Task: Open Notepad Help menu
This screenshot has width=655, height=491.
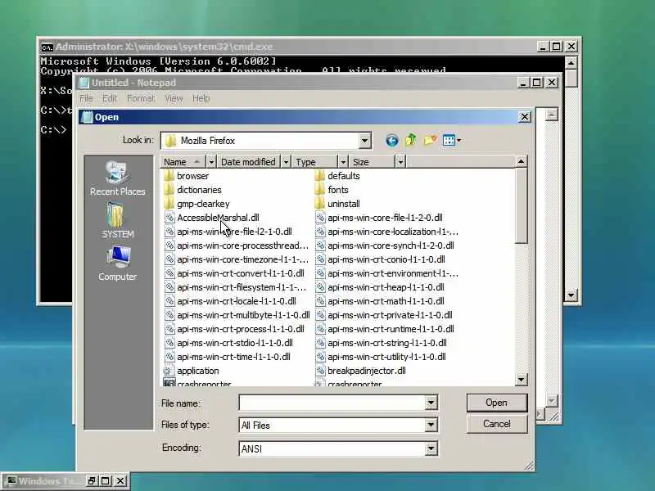Action: point(201,98)
